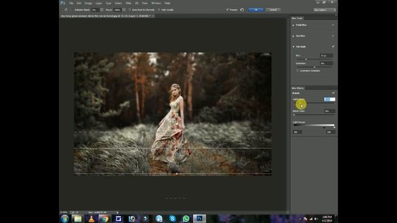Select the open document tab
The width and height of the screenshot is (397, 223).
107,16
